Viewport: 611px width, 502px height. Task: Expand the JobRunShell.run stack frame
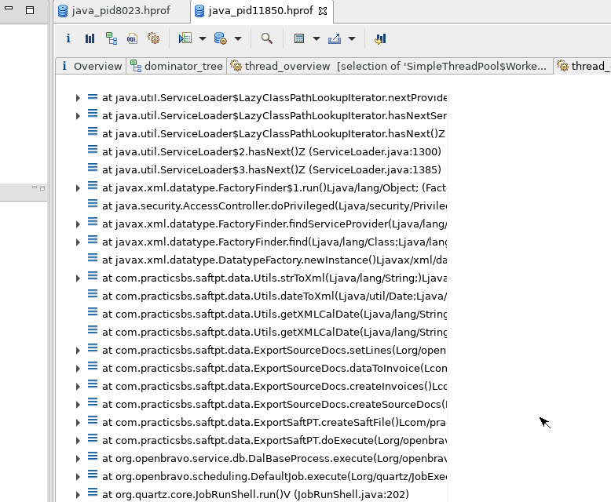[78, 495]
